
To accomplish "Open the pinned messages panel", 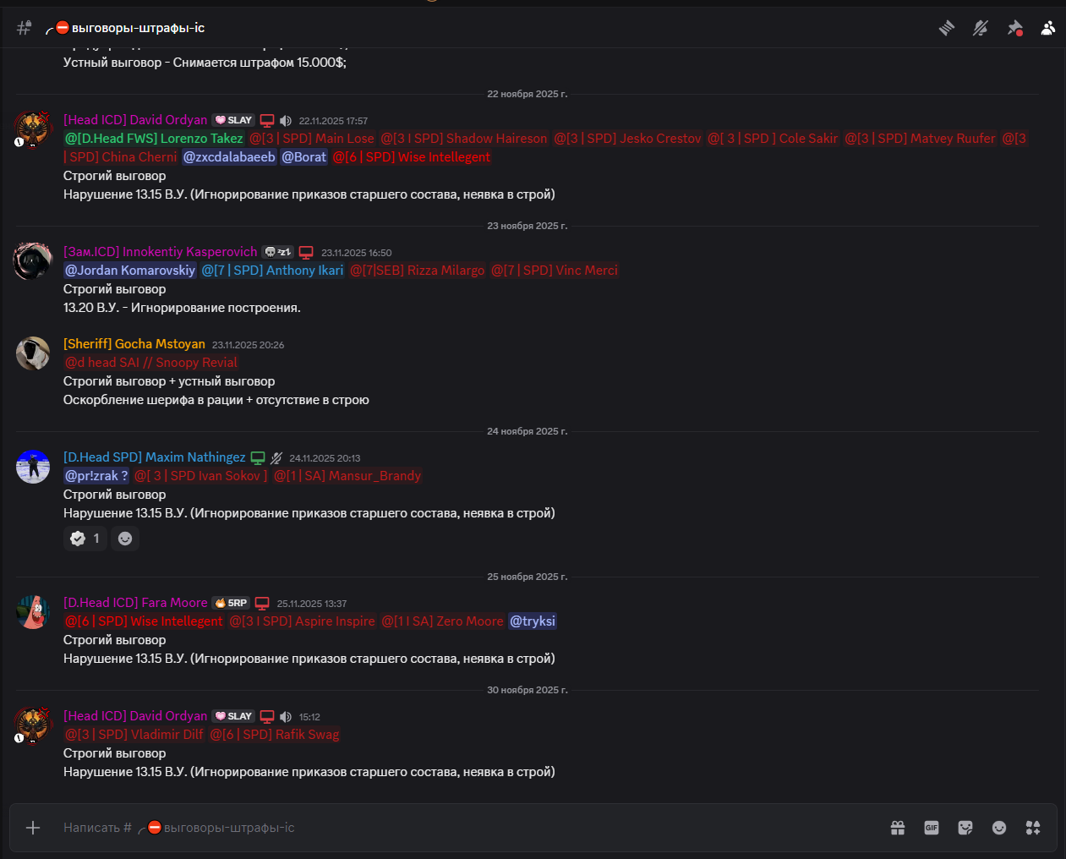I will click(1014, 28).
